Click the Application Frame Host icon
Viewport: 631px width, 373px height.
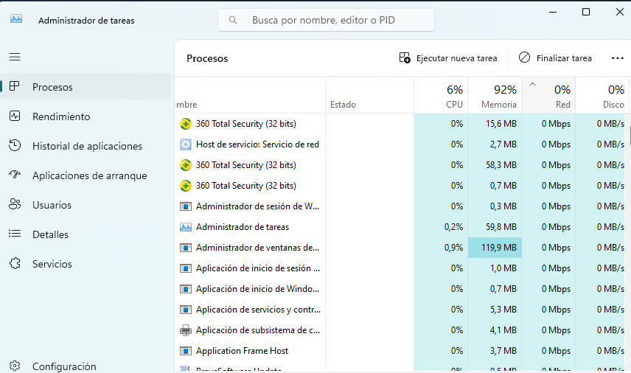(186, 351)
